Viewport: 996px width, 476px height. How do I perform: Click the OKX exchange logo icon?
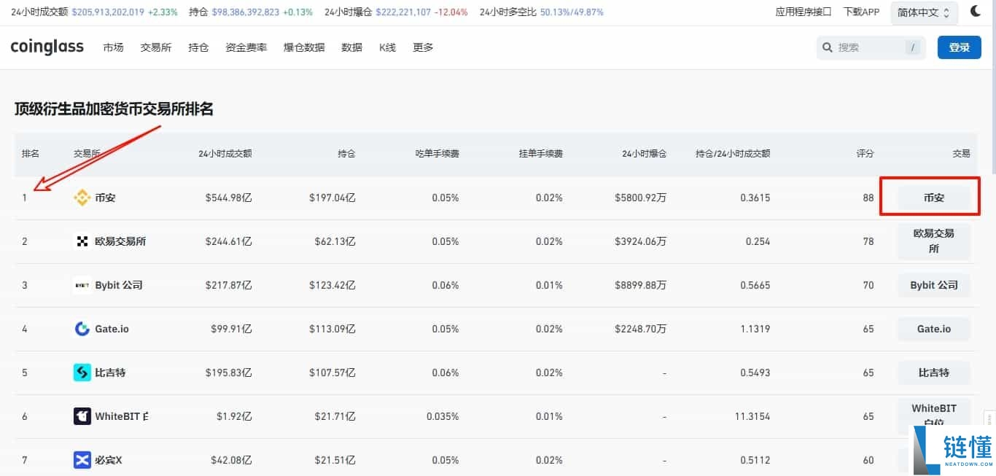82,241
